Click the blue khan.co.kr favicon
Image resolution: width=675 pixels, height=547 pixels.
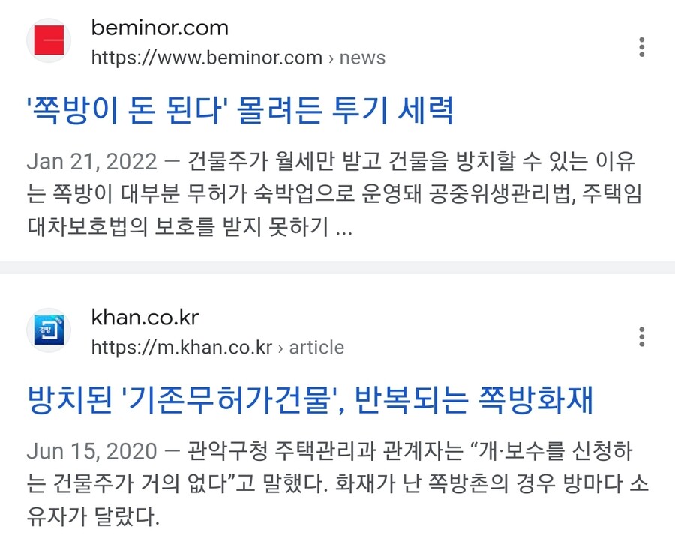click(49, 330)
